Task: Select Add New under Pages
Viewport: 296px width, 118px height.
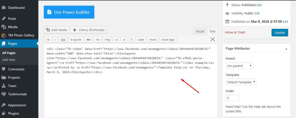Action: tap(9, 60)
